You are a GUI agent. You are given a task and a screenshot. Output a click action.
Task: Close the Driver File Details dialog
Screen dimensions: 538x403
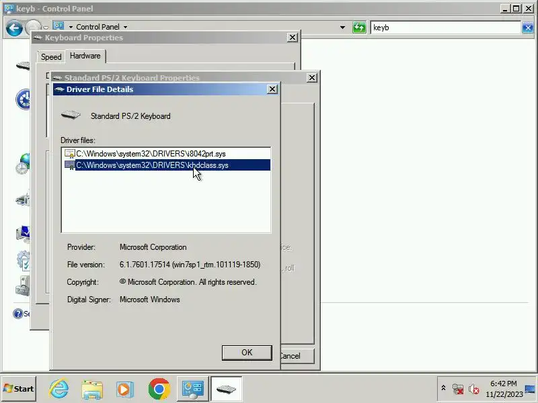272,89
